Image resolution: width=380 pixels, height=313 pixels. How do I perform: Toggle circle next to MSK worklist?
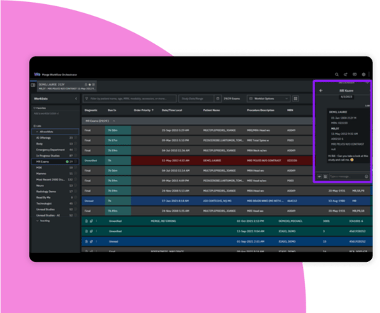[x=76, y=168]
